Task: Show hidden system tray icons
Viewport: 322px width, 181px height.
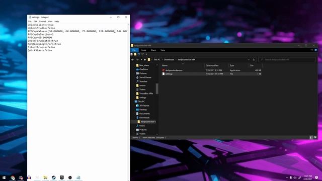Action: tap(287, 177)
